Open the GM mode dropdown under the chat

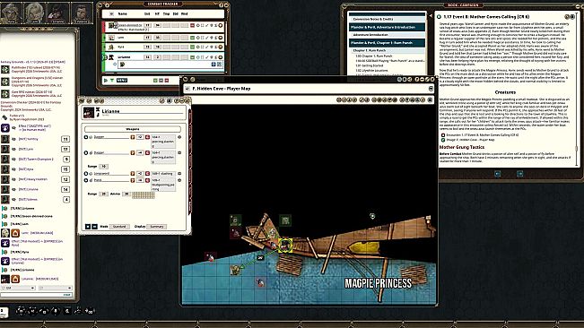click(18, 288)
